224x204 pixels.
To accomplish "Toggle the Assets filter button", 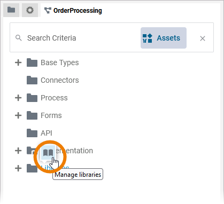I will coord(164,38).
